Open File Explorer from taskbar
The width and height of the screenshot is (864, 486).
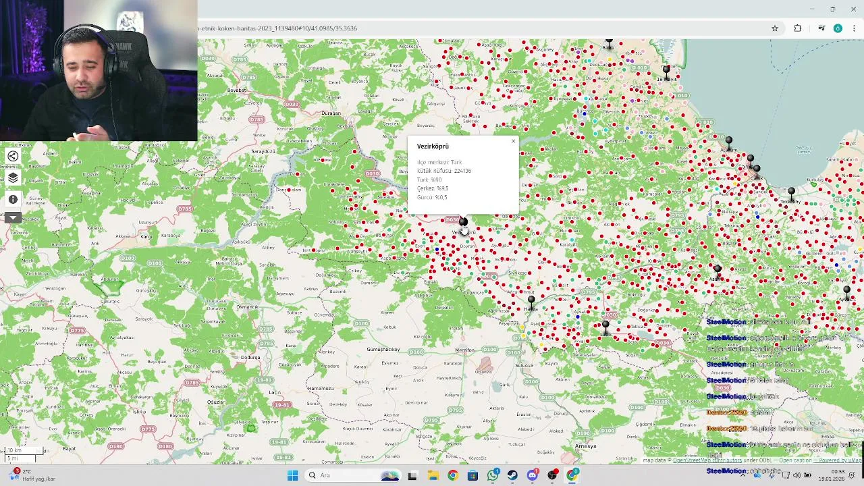click(x=433, y=475)
